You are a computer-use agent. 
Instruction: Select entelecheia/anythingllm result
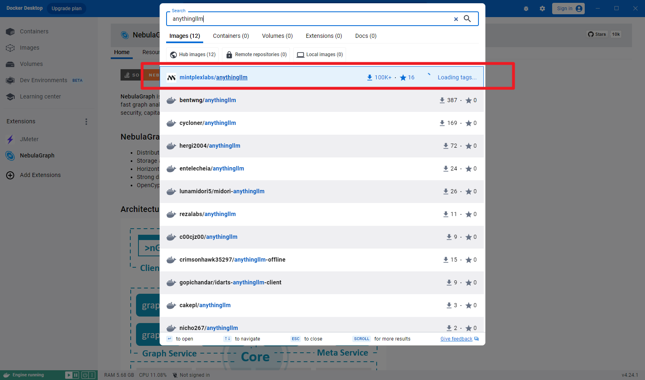pos(322,168)
